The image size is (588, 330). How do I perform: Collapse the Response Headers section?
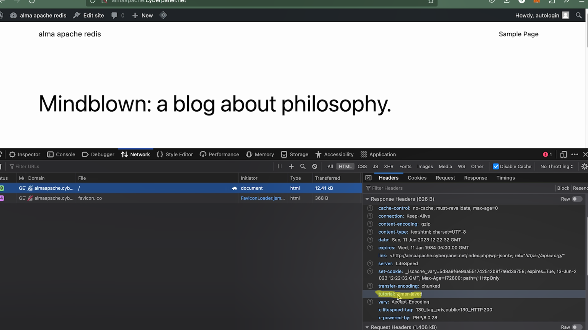tap(367, 199)
